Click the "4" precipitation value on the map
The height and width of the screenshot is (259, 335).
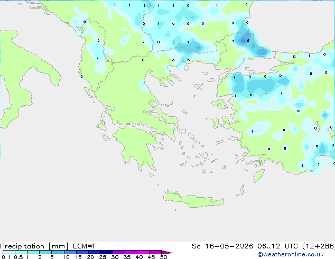pyautogui.click(x=235, y=77)
